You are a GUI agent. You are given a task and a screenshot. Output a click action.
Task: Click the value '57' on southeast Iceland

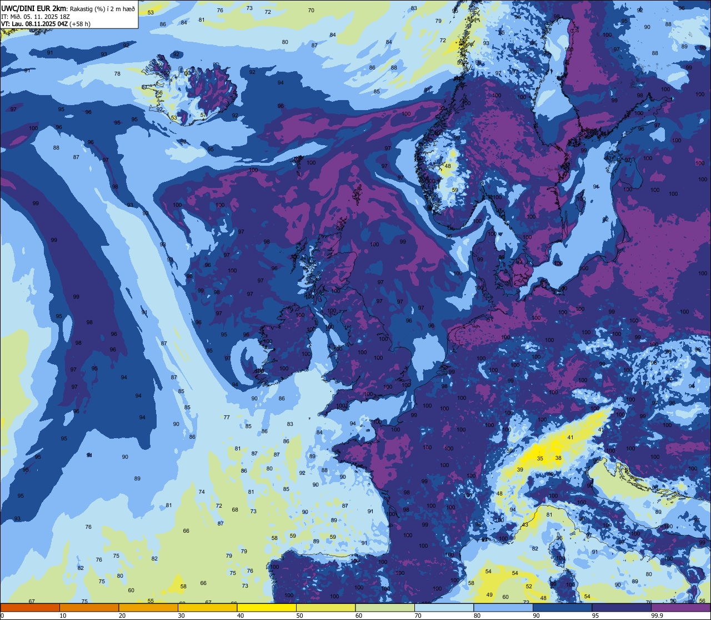pos(203,115)
